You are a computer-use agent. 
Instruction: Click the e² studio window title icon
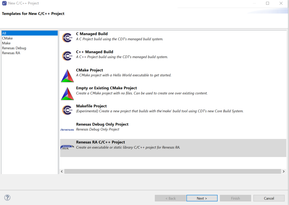(x=4, y=3)
